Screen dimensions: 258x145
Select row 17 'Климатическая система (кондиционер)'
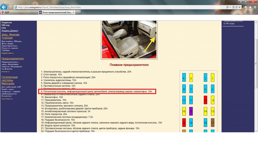pyautogui.click(x=67, y=117)
